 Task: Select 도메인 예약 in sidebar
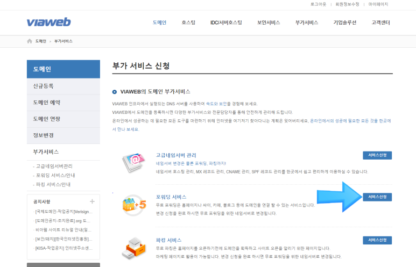(x=64, y=103)
